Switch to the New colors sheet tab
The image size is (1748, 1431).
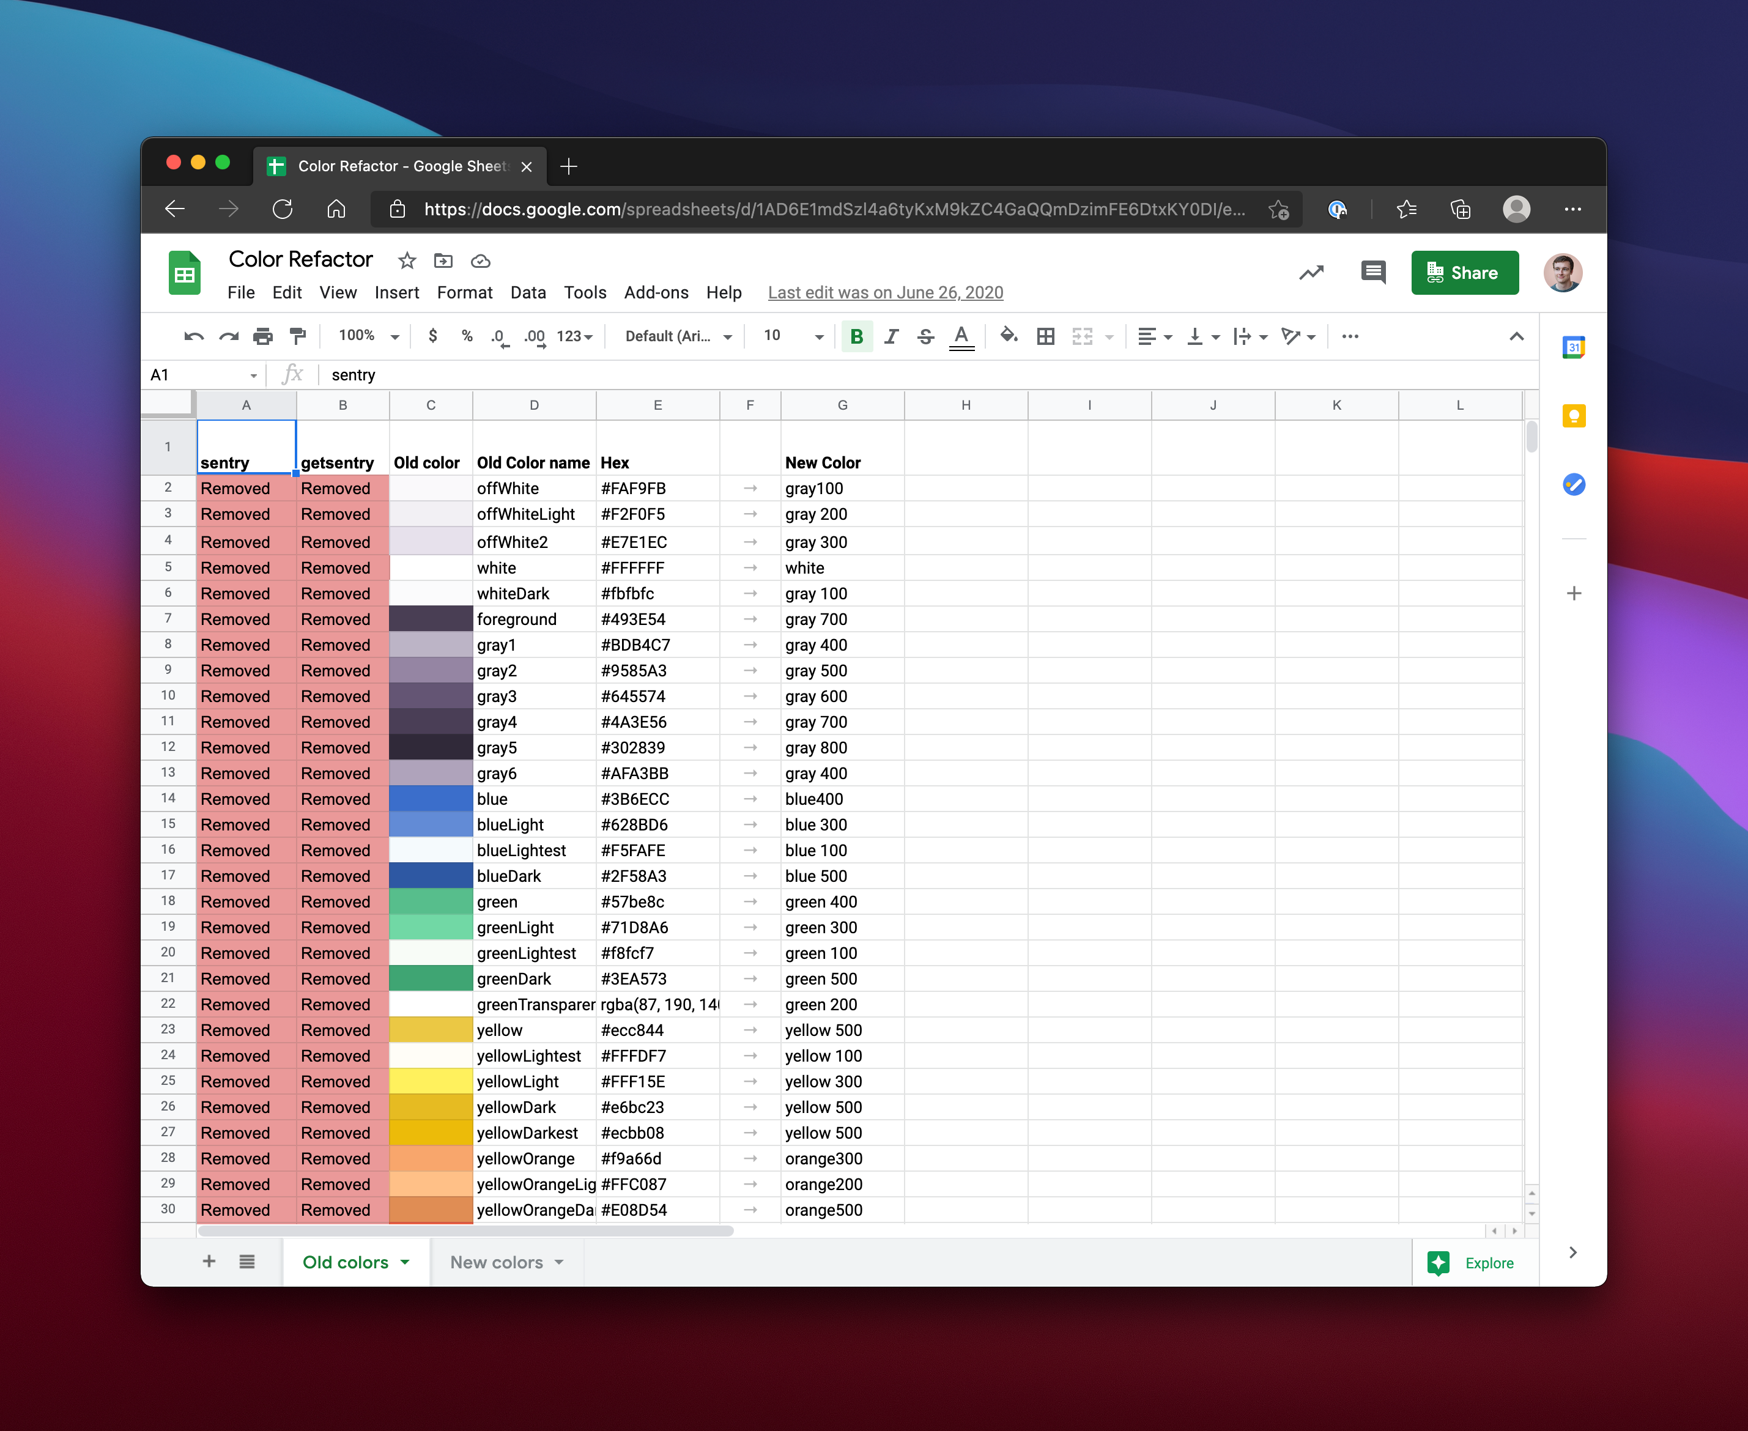[497, 1262]
